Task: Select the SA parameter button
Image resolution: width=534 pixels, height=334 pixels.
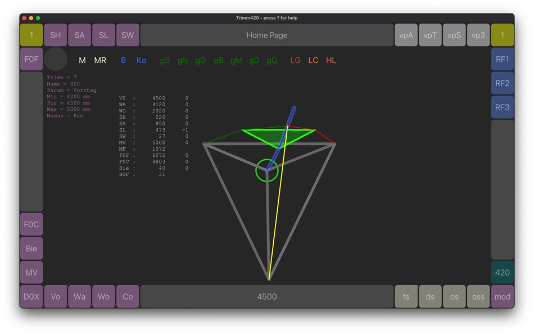Action: click(x=79, y=35)
